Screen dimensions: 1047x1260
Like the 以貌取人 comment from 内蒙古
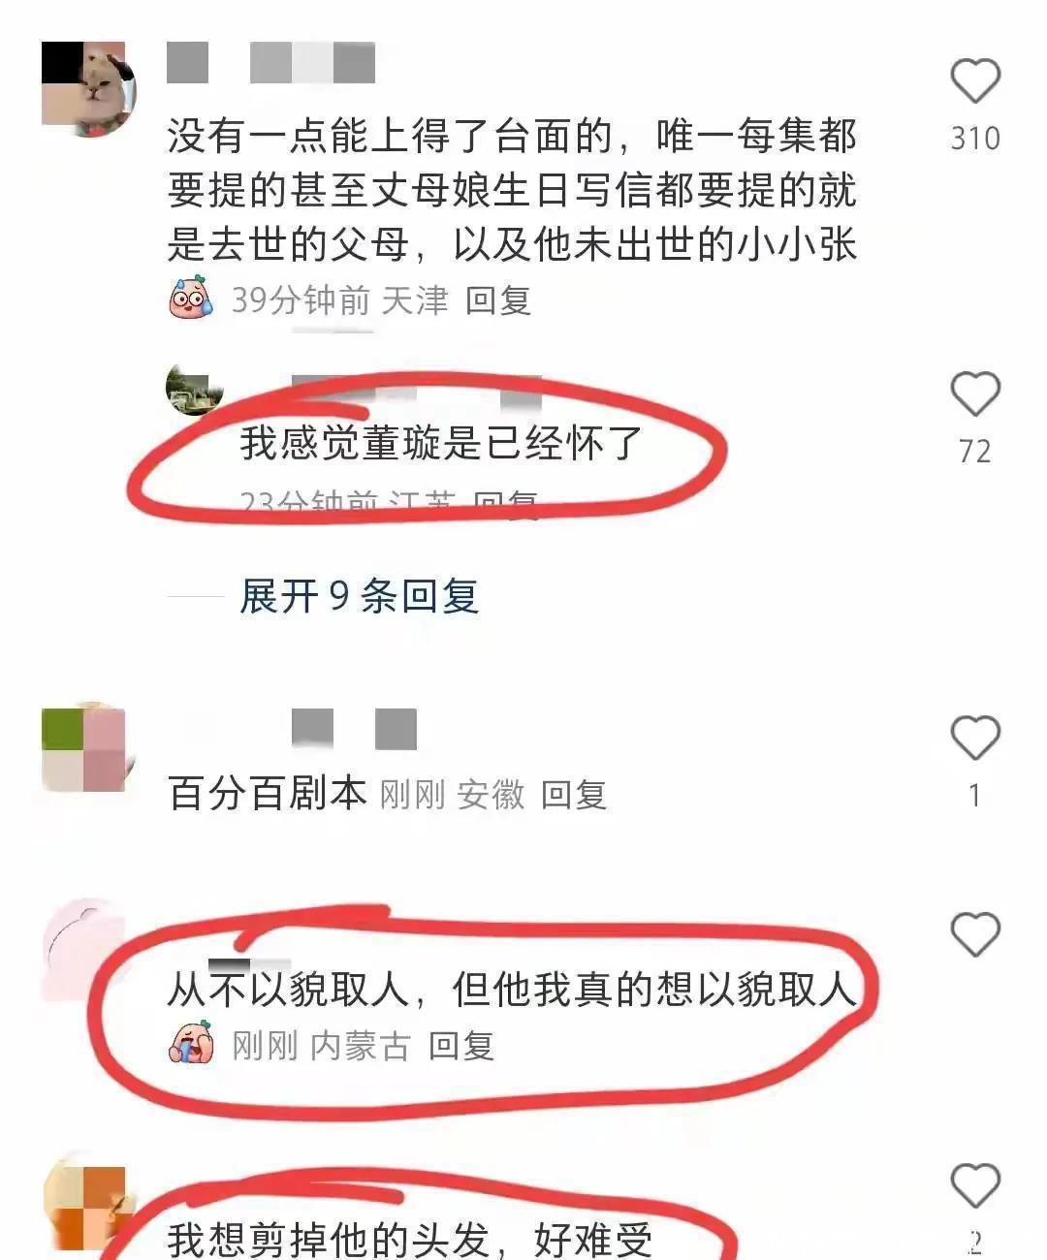974,935
